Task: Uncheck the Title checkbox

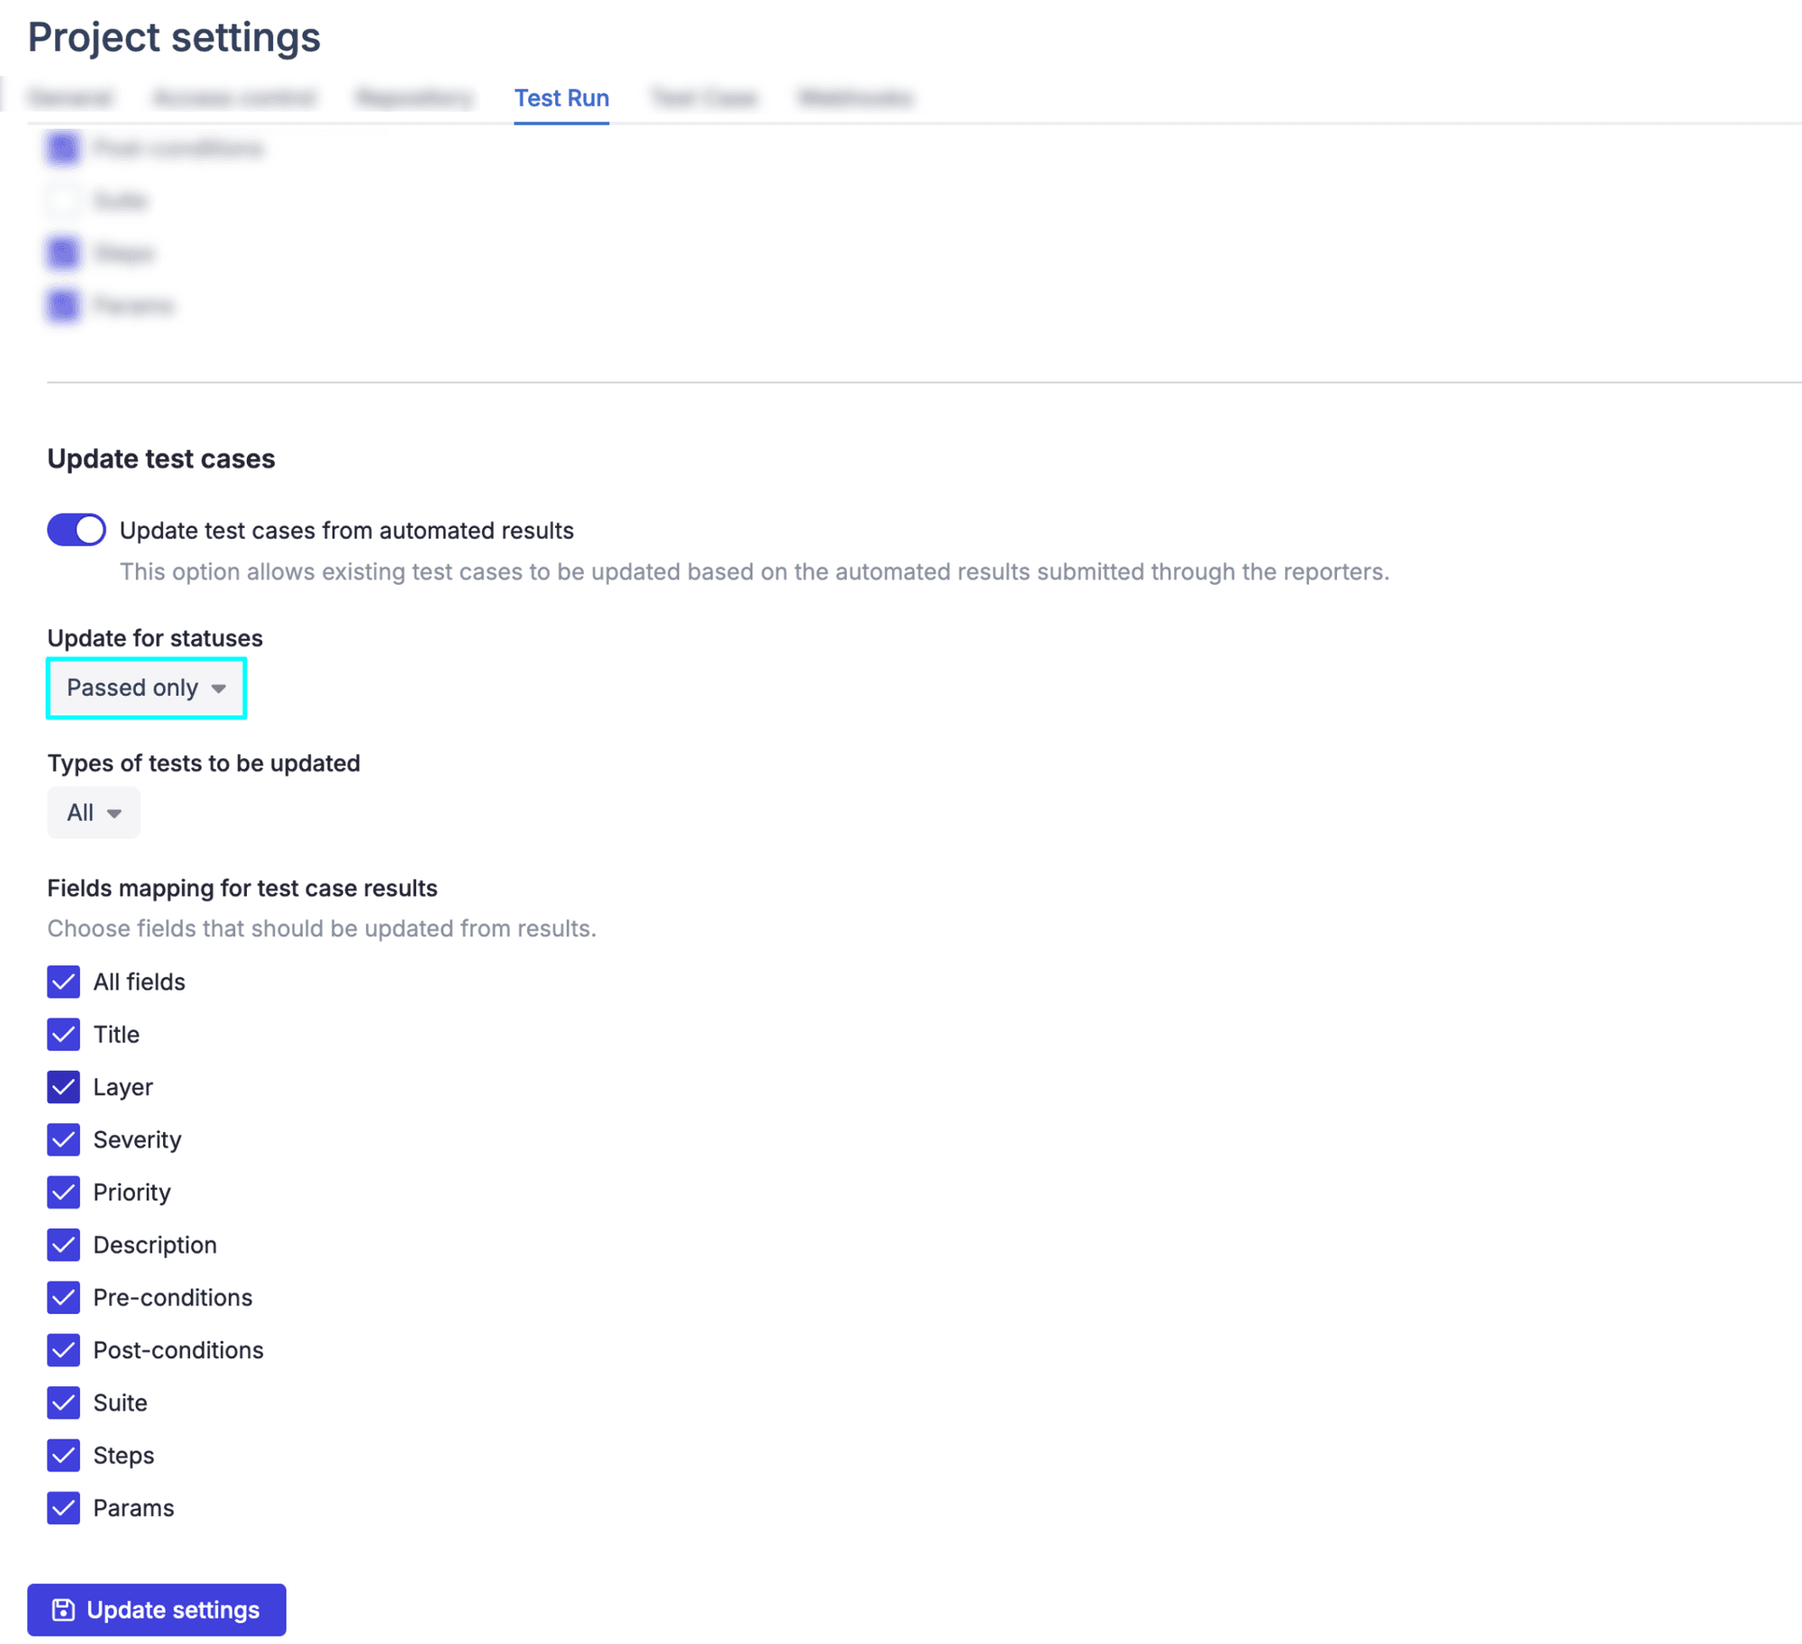Action: pos(63,1034)
